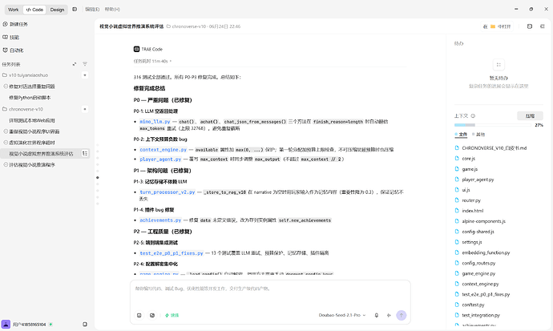The width and height of the screenshot is (553, 331).
Task: Select the Code mode tab
Action: point(34,10)
